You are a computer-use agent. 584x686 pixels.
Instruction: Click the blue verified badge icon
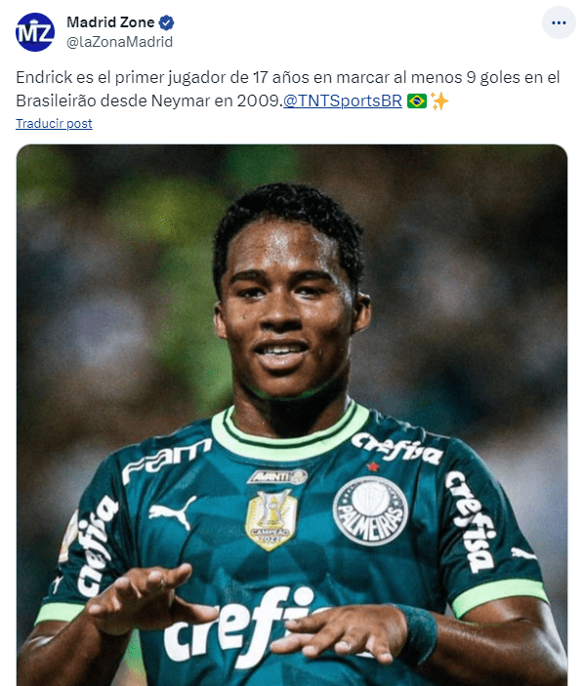coord(166,22)
